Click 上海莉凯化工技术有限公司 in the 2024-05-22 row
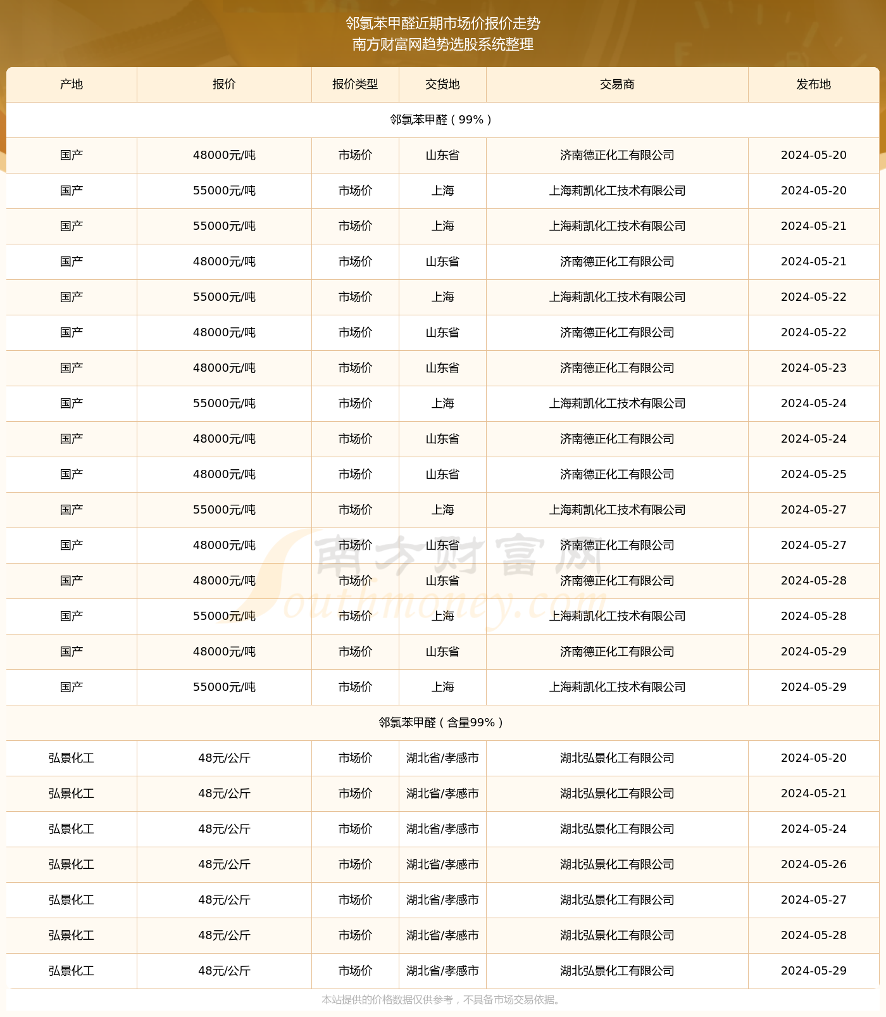The image size is (886, 1017). [x=617, y=297]
